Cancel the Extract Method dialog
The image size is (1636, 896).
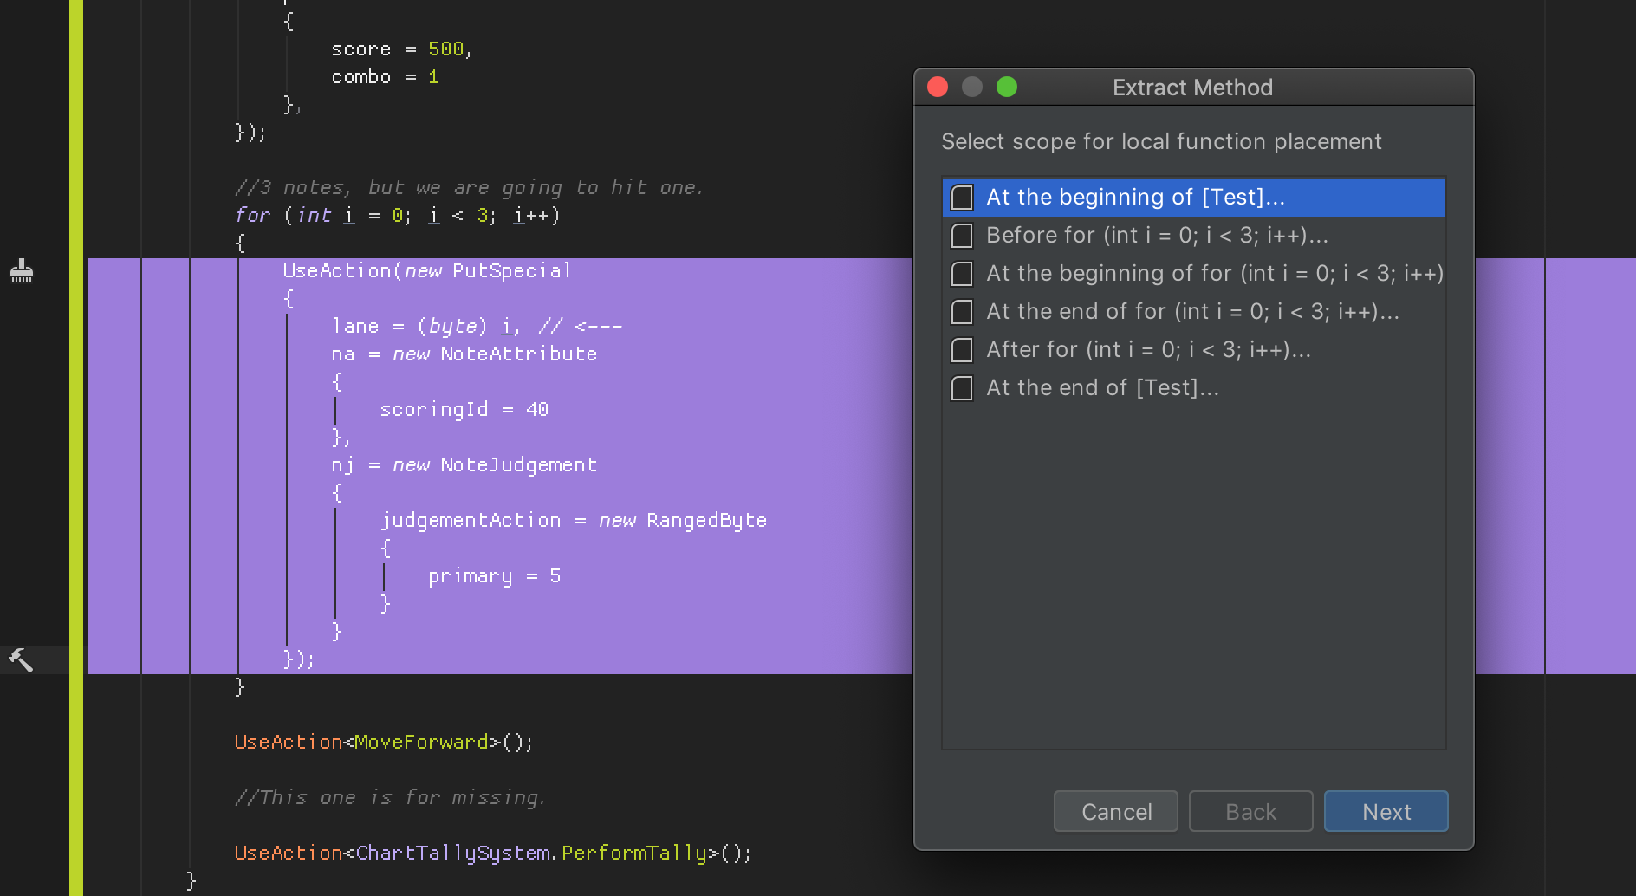pos(1115,812)
